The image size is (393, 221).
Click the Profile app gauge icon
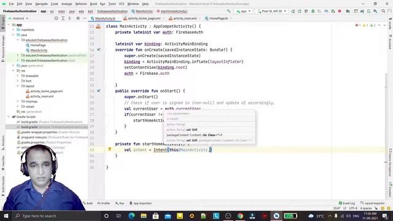pos(326,11)
